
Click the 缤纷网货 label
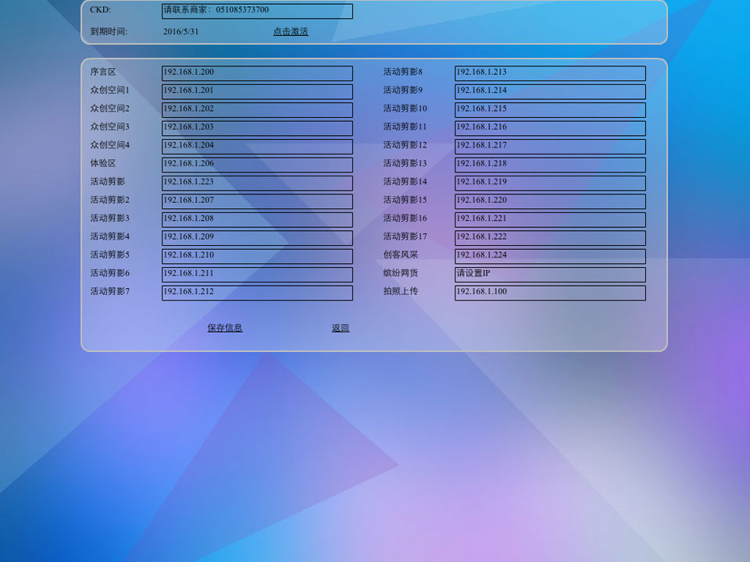point(400,273)
